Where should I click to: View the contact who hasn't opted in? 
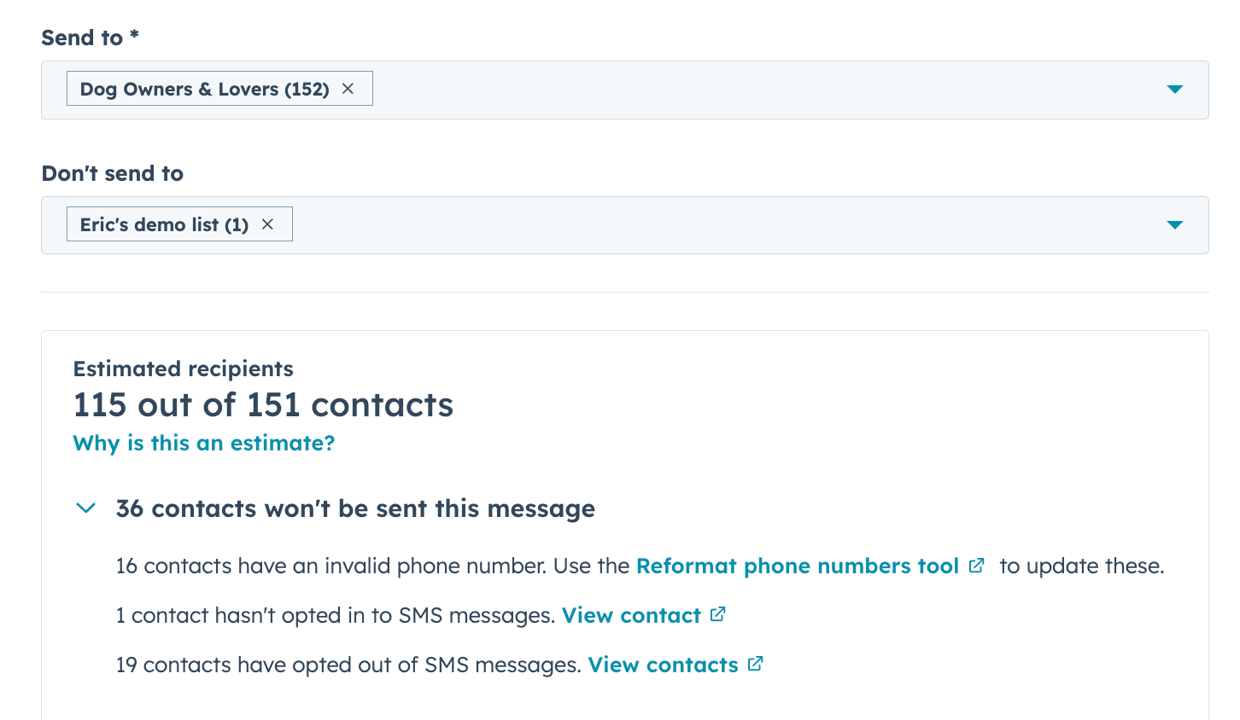point(631,614)
